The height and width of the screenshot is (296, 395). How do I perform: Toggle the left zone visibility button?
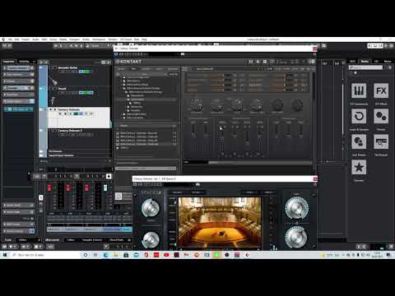[x=371, y=46]
